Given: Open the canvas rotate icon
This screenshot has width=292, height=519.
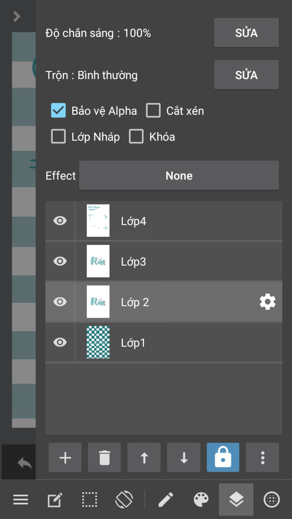Looking at the screenshot, I should coord(124,500).
